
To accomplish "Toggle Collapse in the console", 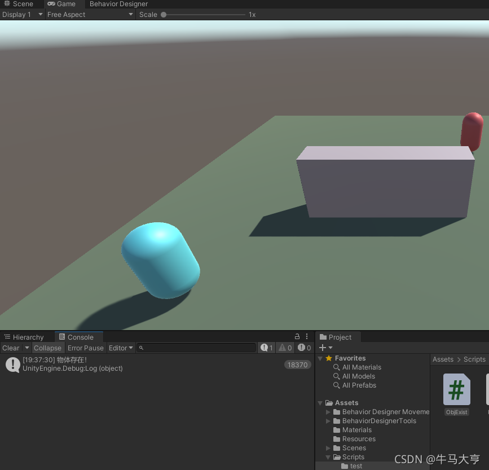I will point(47,348).
